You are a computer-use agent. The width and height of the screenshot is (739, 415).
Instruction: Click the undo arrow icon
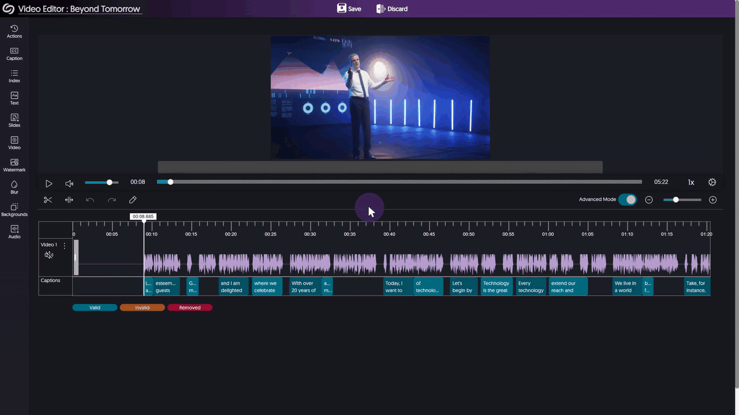coord(90,199)
